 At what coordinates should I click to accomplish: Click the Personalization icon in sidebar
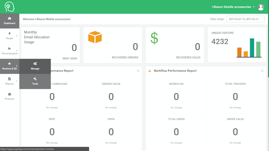point(9,48)
